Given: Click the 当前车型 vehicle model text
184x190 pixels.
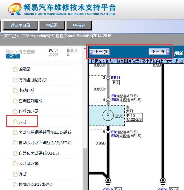Looking at the screenshot, I should pos(56,36).
